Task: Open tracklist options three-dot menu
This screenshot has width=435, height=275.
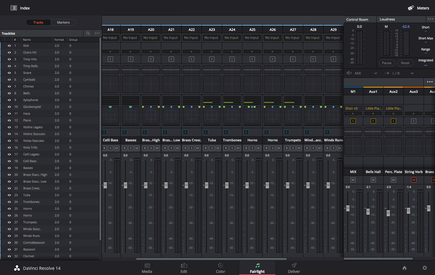Action: [97, 33]
